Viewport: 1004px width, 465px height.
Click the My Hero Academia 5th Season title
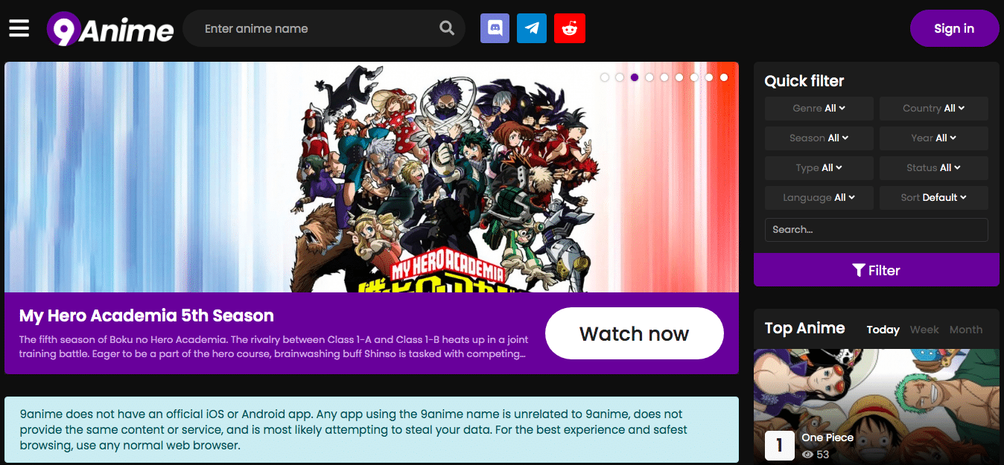(147, 315)
